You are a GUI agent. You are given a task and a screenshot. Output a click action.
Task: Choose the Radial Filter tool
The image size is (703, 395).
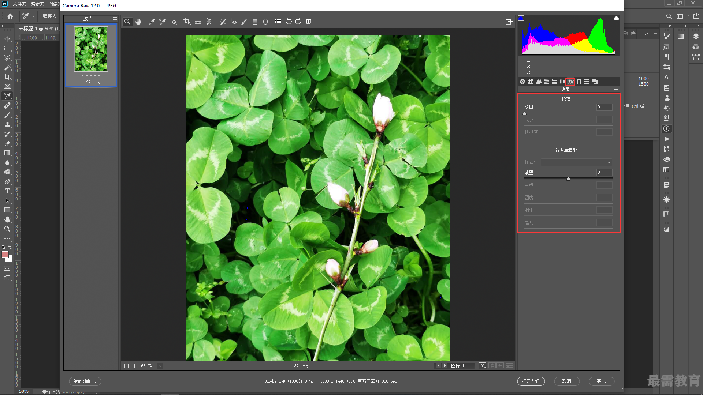(x=265, y=22)
